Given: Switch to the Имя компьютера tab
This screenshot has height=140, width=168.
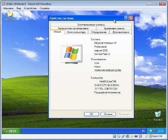Looking at the screenshot, I should (x=76, y=32).
